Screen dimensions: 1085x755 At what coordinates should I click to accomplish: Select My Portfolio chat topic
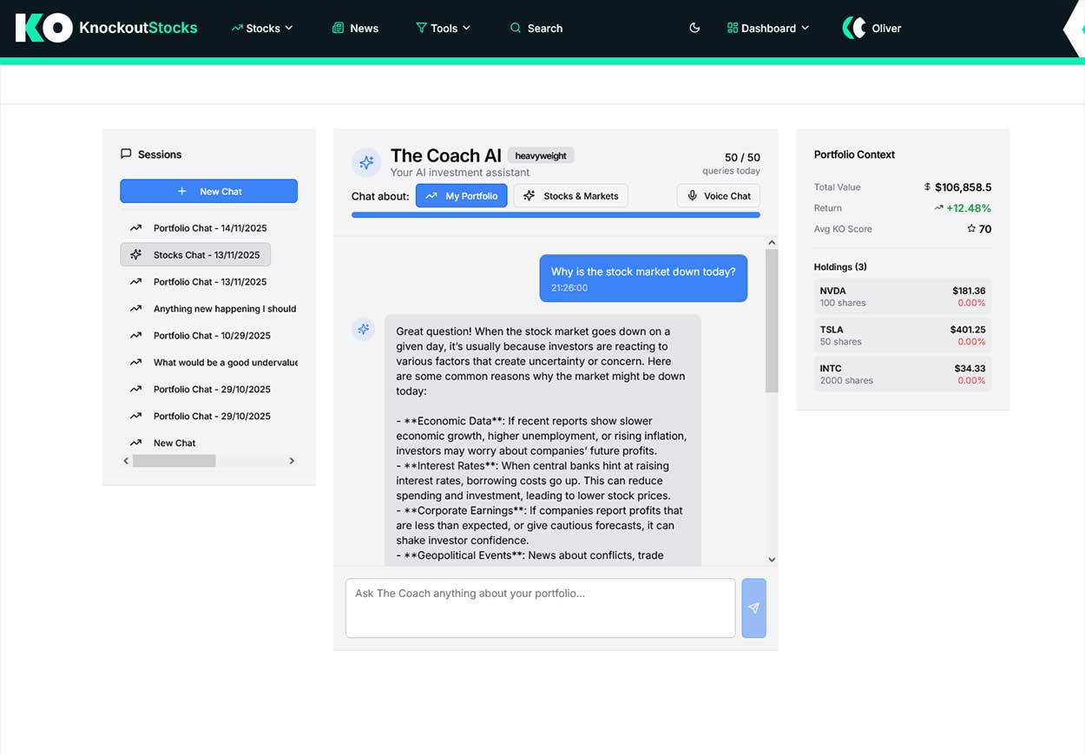pos(461,196)
